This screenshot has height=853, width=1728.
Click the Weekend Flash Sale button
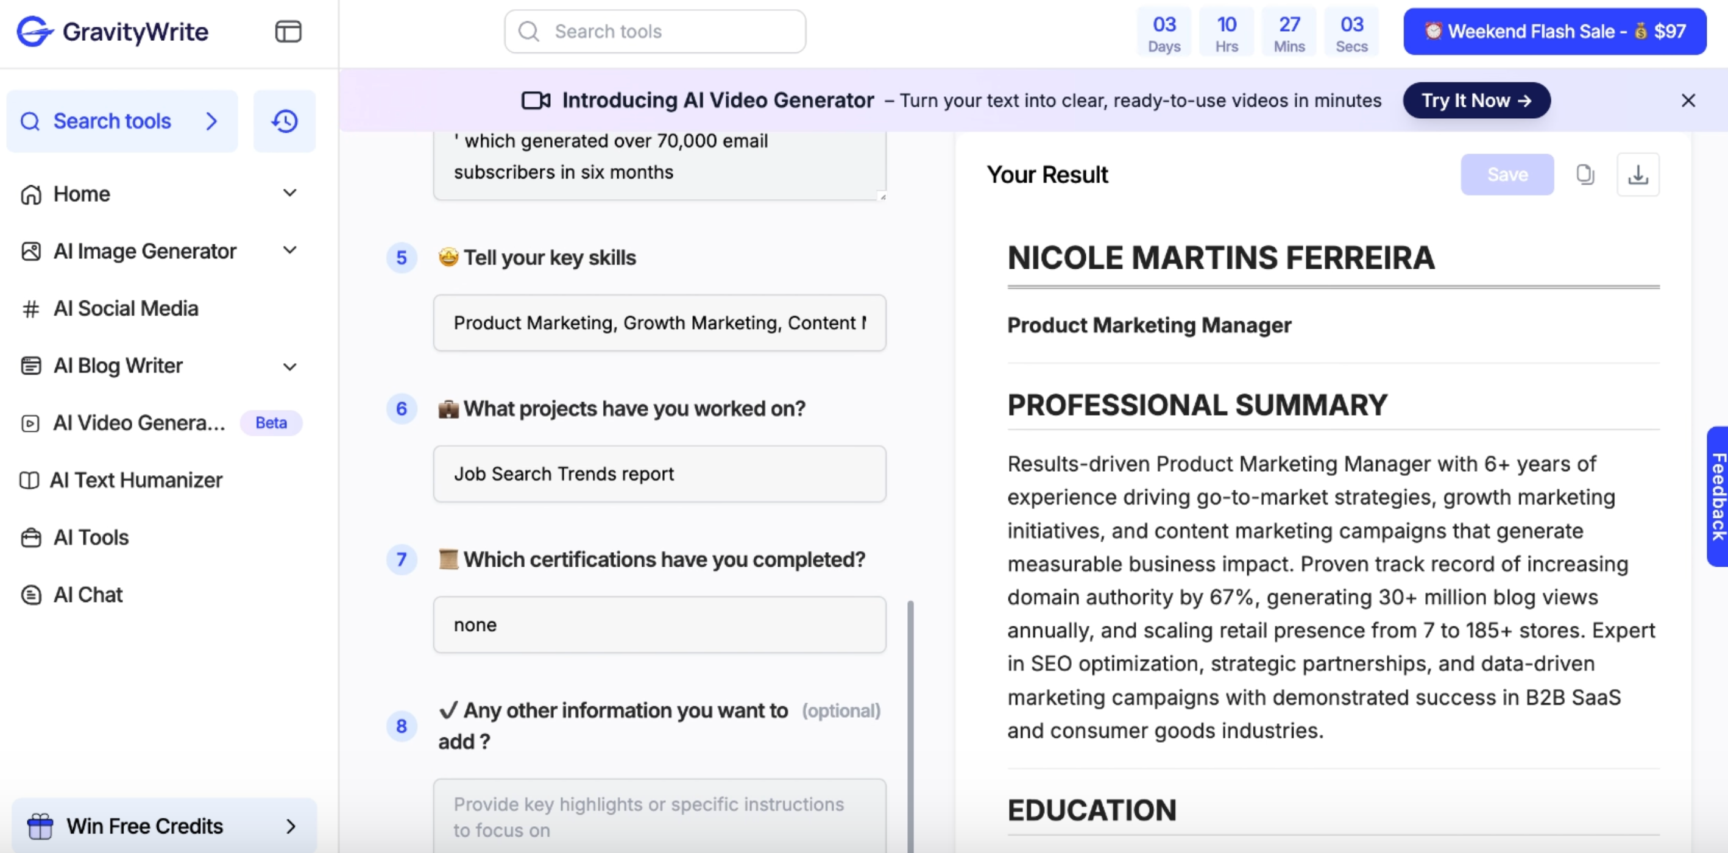click(x=1554, y=32)
